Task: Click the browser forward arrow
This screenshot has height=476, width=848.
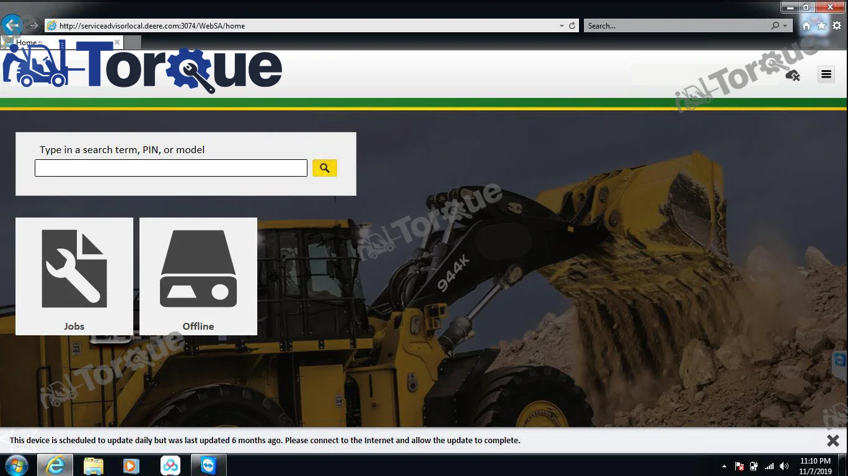Action: 33,25
